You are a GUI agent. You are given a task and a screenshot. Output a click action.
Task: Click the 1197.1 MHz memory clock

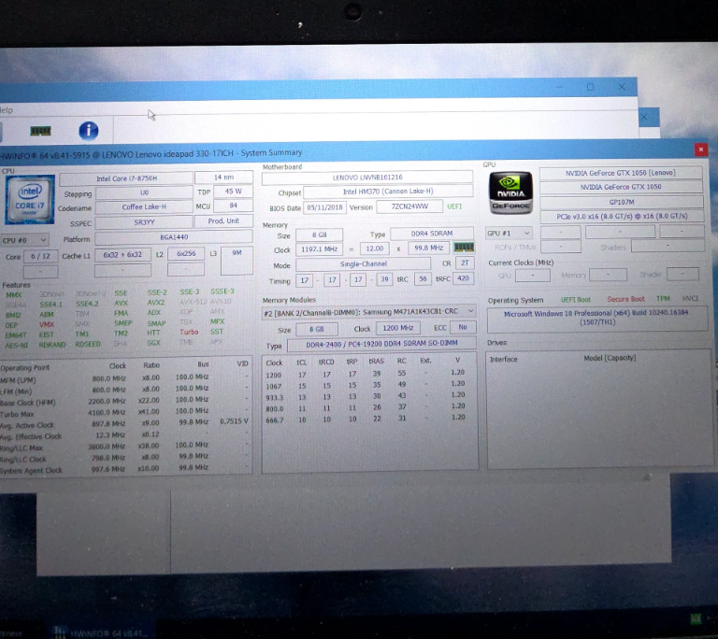[x=319, y=249]
